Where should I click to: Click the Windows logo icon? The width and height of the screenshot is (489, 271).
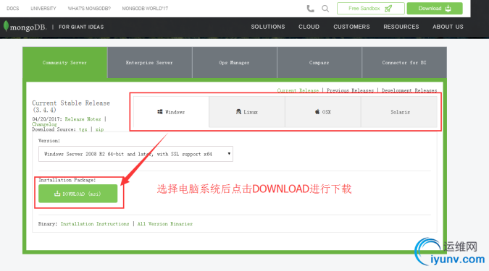[160, 112]
